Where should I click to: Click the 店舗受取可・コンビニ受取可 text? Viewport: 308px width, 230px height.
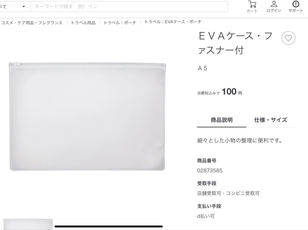tap(228, 193)
